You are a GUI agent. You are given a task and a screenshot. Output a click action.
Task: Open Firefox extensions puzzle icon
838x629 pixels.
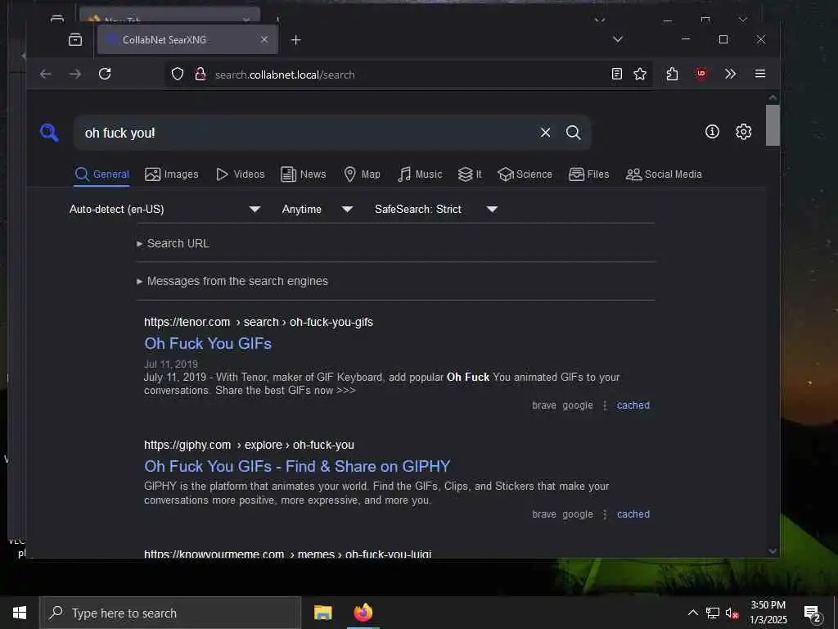point(673,75)
